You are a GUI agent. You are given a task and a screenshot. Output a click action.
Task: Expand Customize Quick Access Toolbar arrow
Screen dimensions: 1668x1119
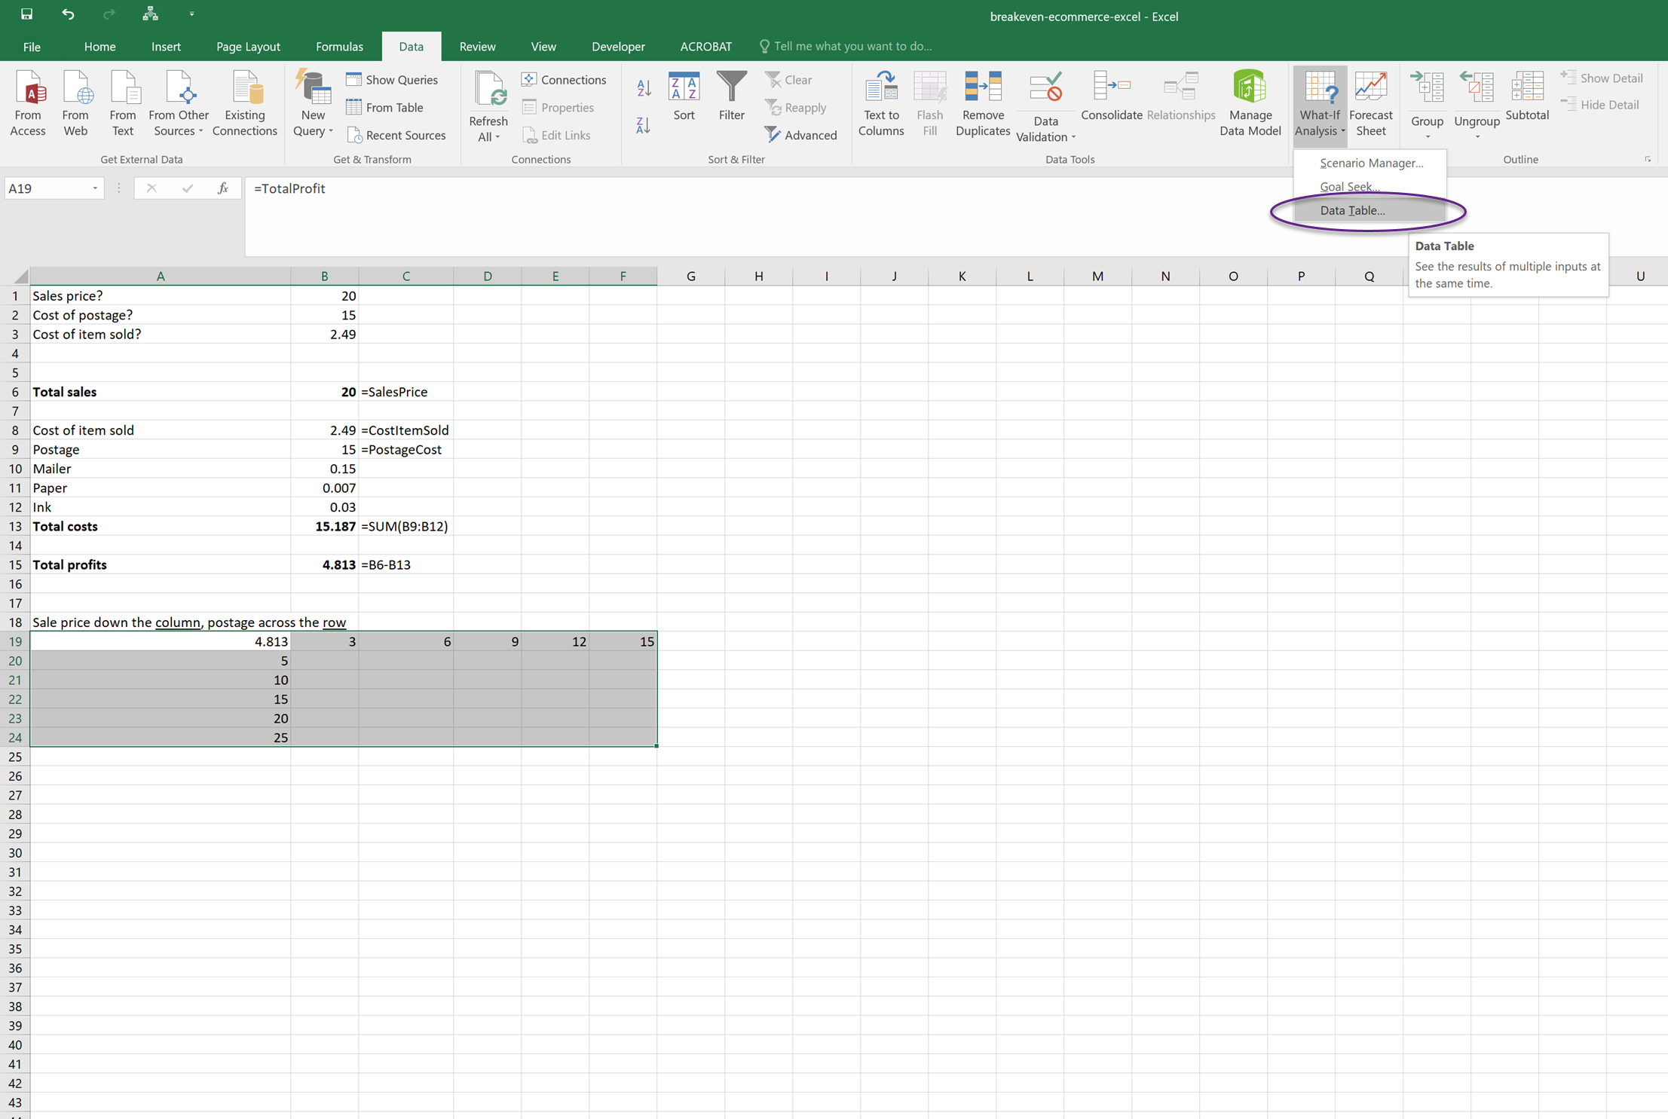[191, 14]
